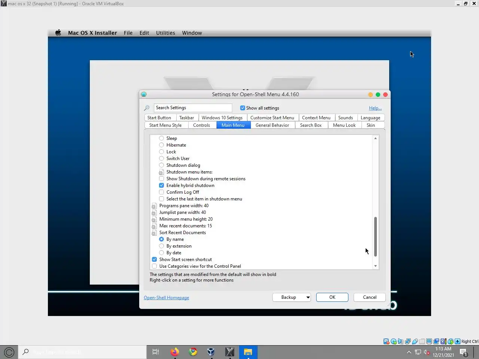Click the gear icon beside Shutdown menu items

161,172
